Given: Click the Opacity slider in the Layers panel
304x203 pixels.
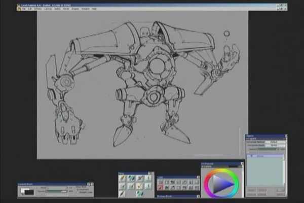Looking at the screenshot, I should tap(268, 149).
